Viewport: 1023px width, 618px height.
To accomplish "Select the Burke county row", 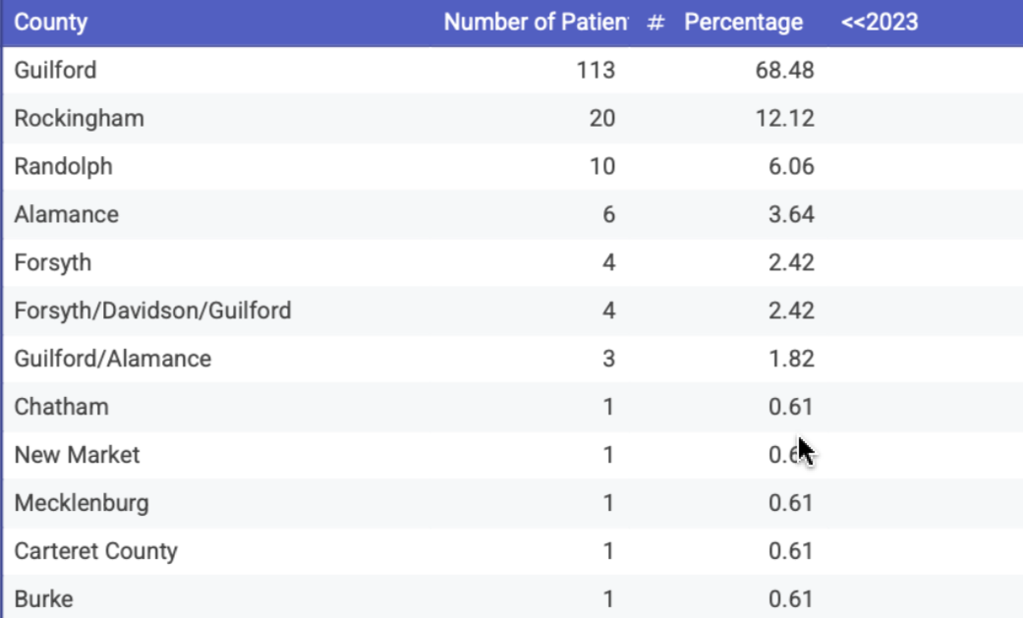I will pos(43,599).
